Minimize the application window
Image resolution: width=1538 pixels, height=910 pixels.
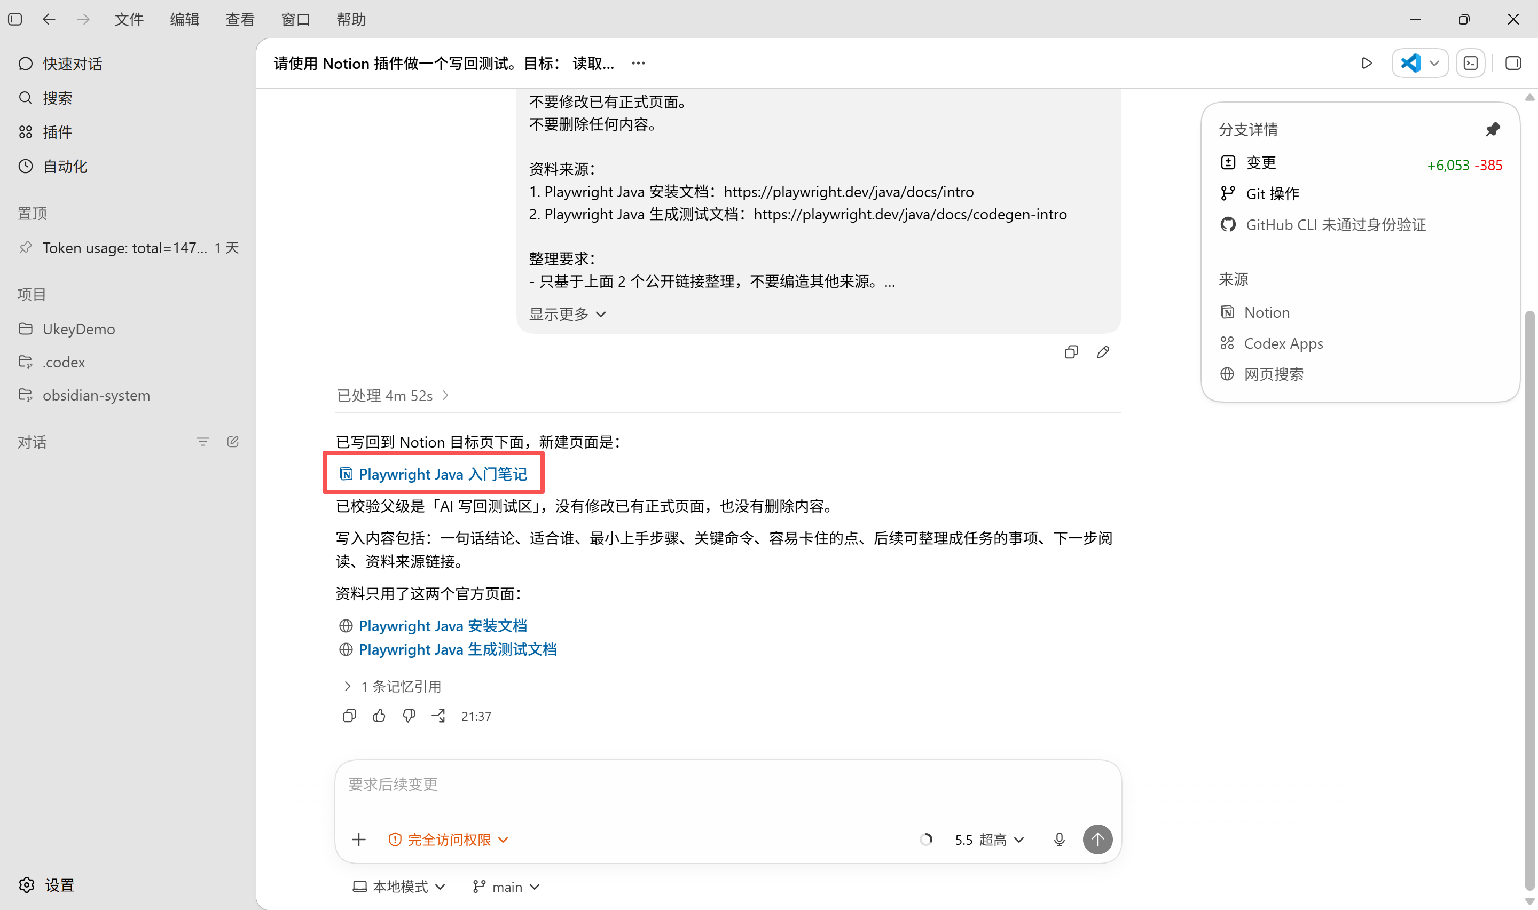pyautogui.click(x=1415, y=20)
